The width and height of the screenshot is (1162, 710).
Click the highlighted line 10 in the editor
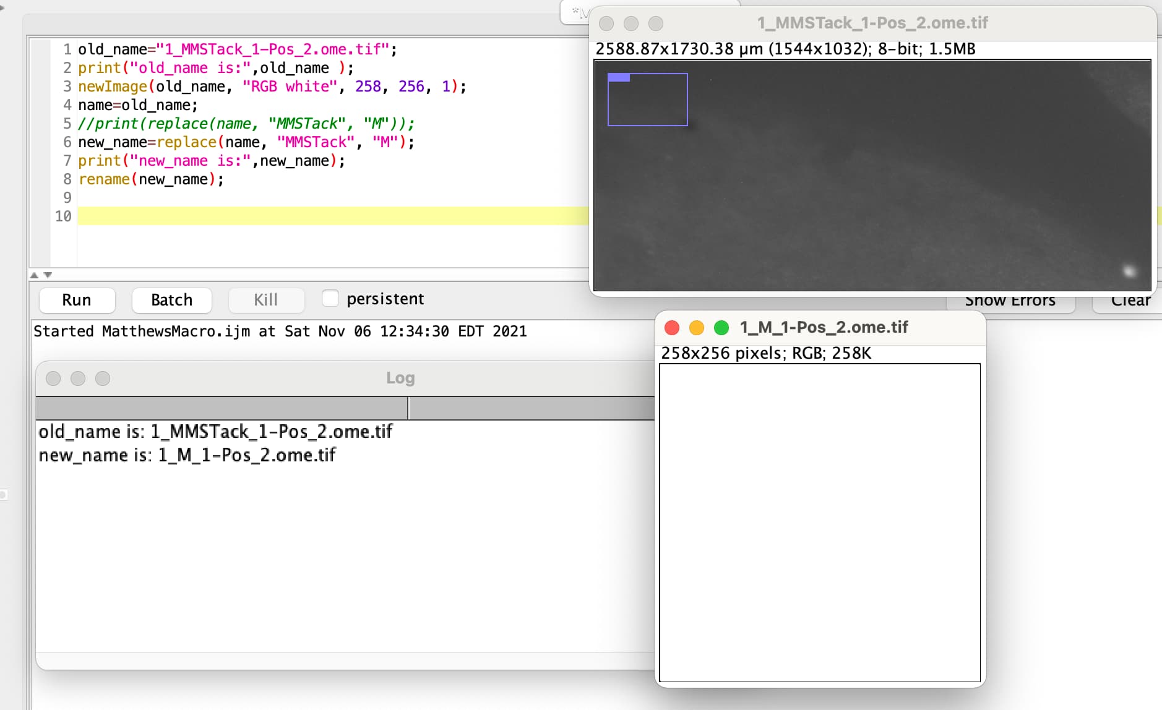(247, 216)
